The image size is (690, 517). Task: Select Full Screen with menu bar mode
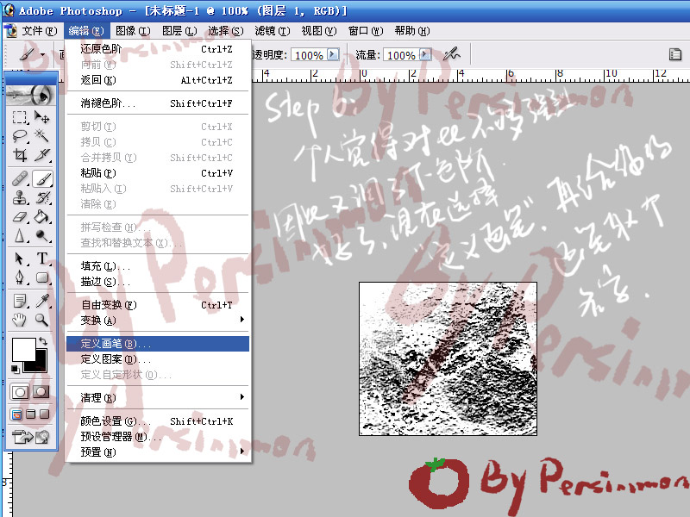click(31, 414)
